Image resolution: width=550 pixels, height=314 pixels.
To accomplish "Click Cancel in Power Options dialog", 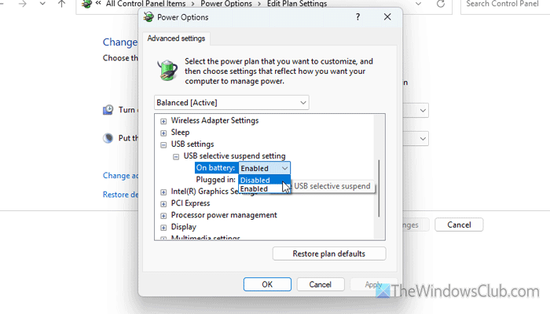I will (x=321, y=284).
